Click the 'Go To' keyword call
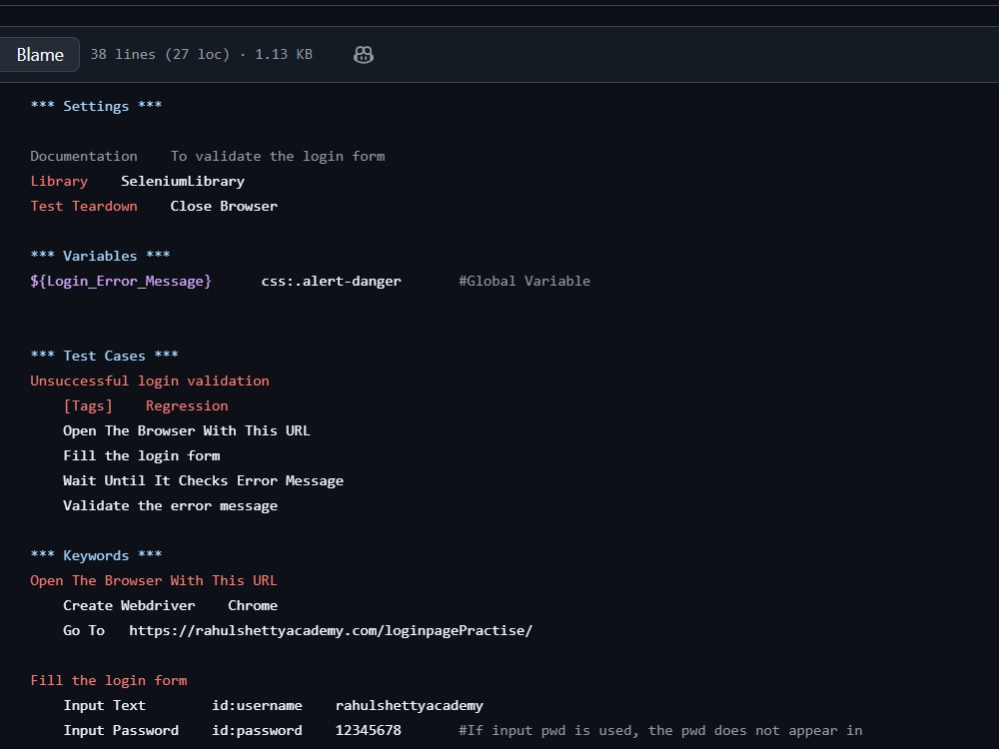This screenshot has height=749, width=999. pos(84,630)
